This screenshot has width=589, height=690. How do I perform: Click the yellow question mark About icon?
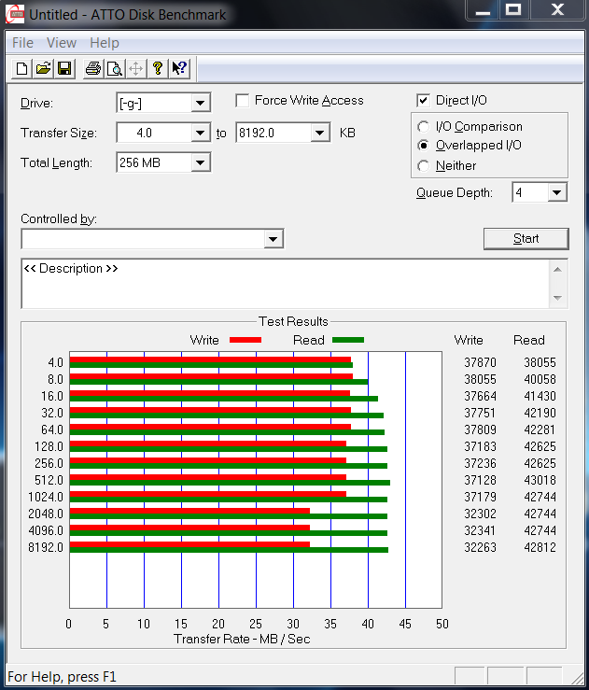[158, 68]
